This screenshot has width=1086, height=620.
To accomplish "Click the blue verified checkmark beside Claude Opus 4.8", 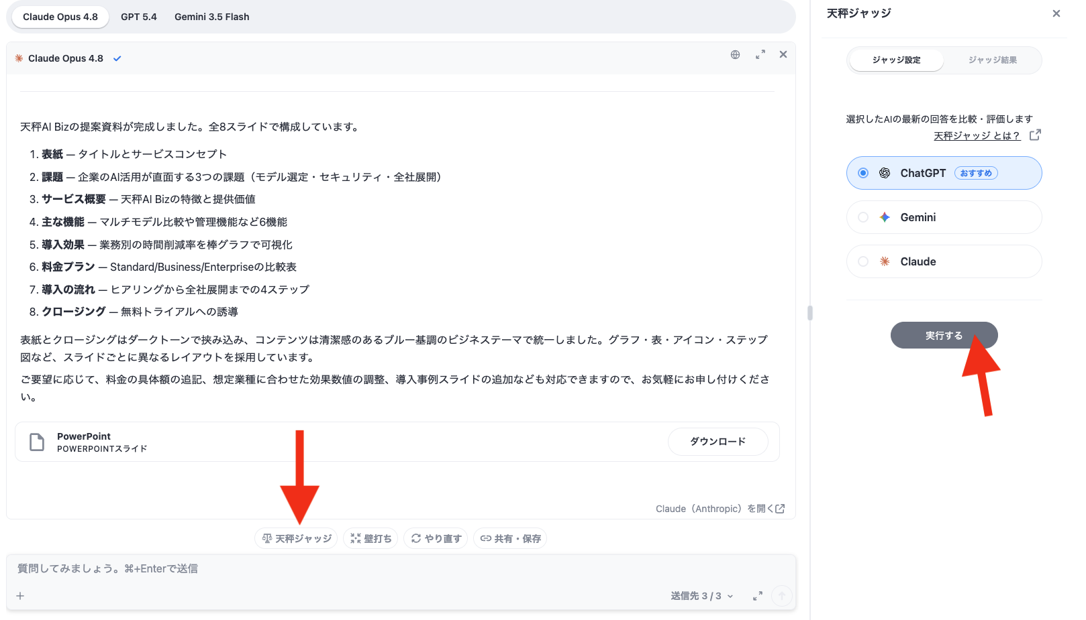I will (x=117, y=58).
